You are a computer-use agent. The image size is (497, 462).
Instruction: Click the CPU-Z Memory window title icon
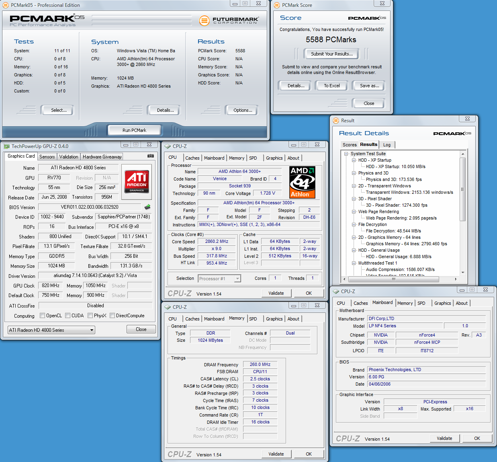point(168,307)
